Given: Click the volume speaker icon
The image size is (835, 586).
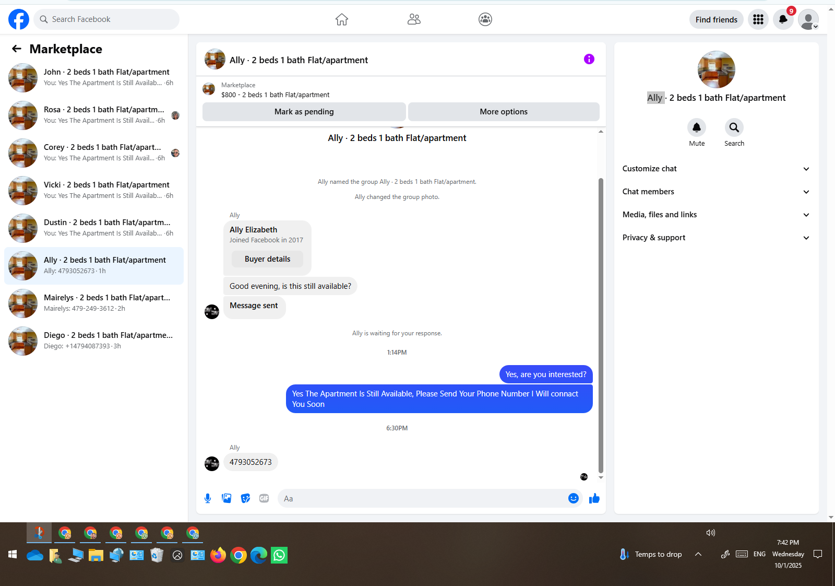Looking at the screenshot, I should coord(711,533).
